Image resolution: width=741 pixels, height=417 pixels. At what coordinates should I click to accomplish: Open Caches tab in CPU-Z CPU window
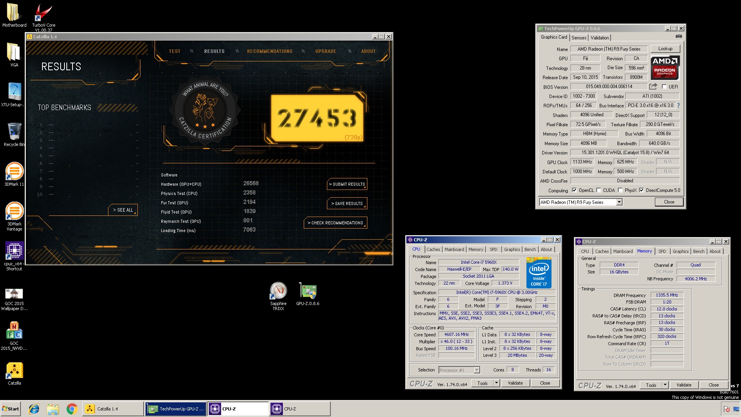pos(433,249)
